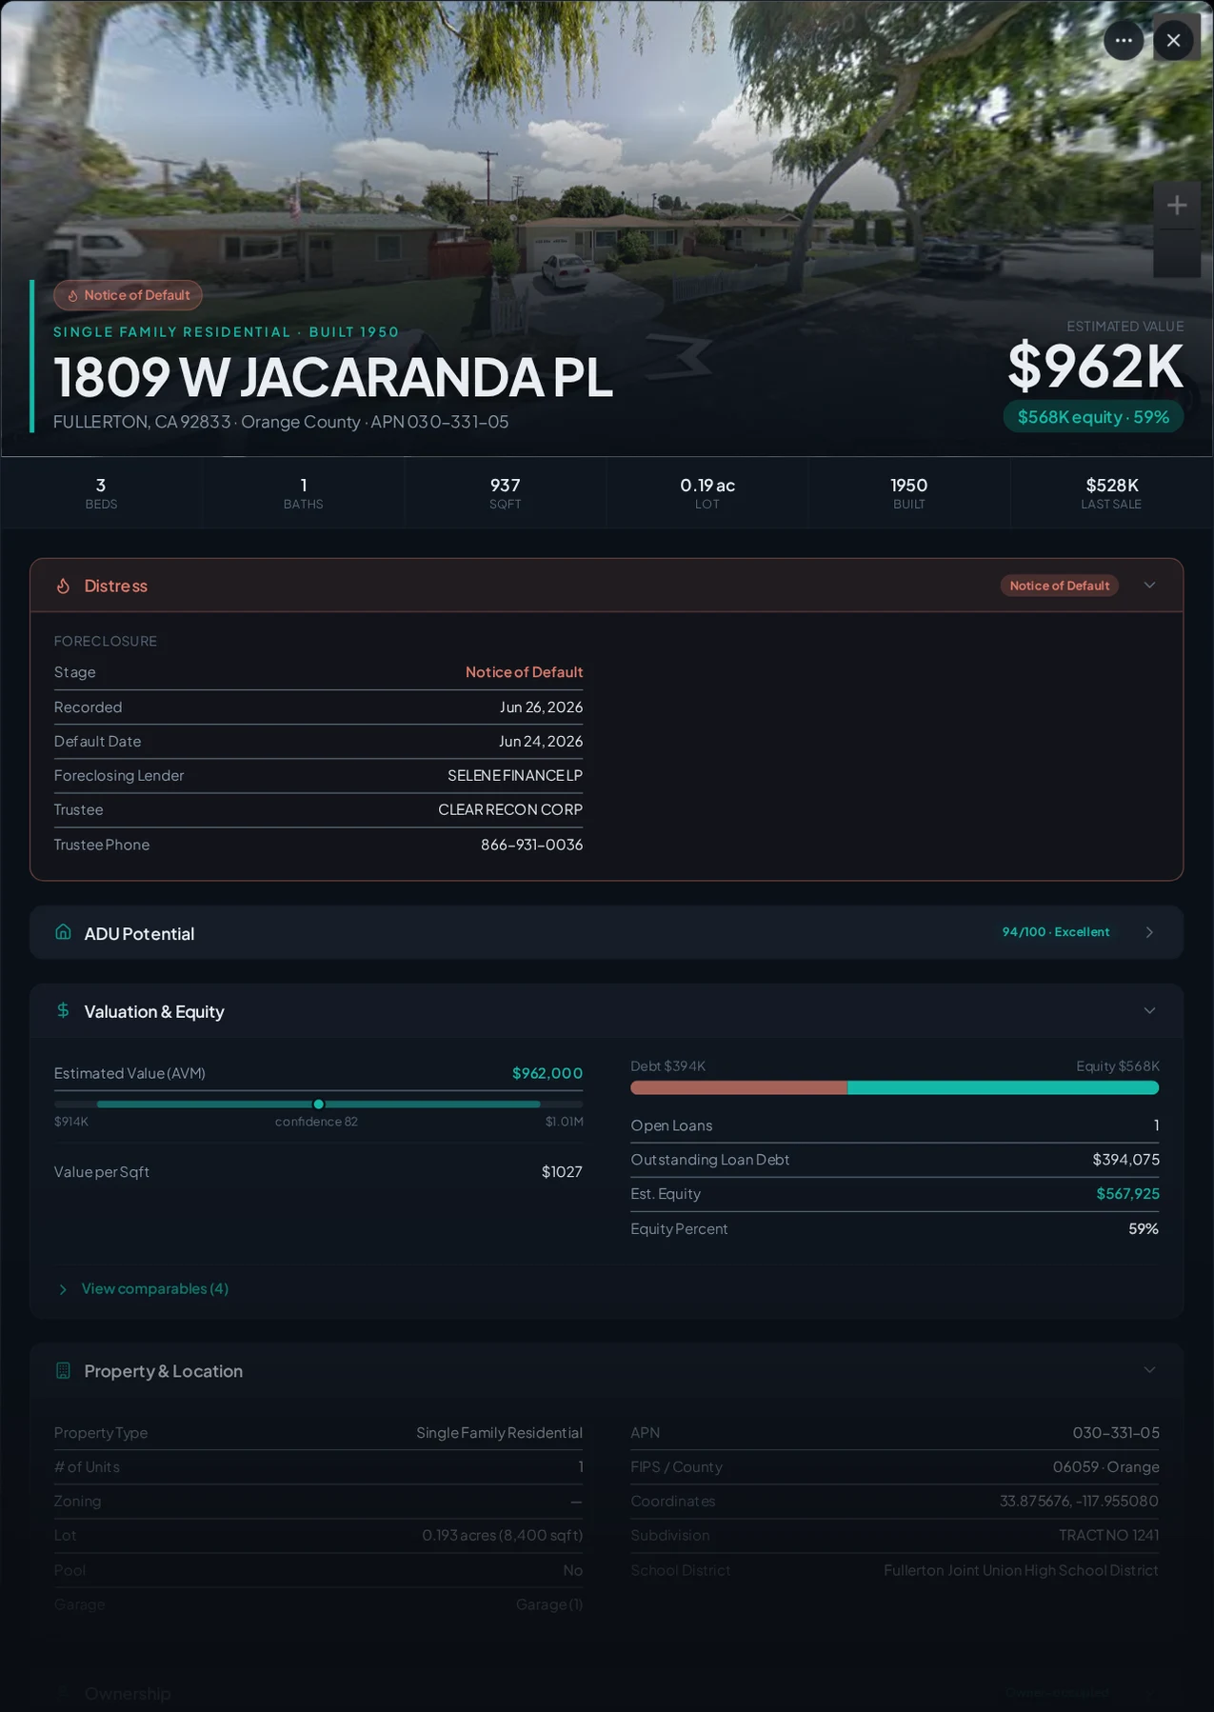Screen dimensions: 1214x1712
Task: Click foreclosing lender SELENE FINANCE LP
Action: point(515,775)
